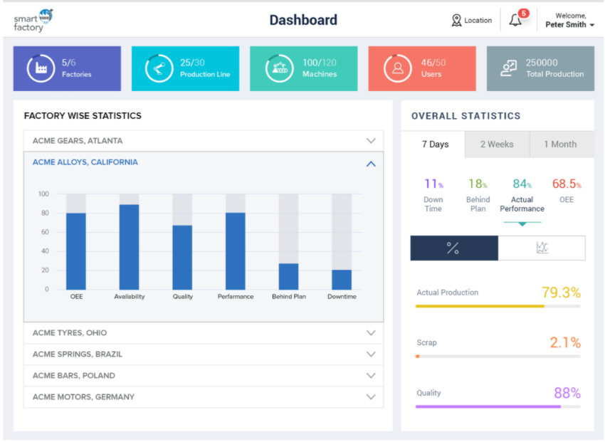The image size is (605, 442).
Task: Enable the percentage display mode
Action: pos(454,248)
